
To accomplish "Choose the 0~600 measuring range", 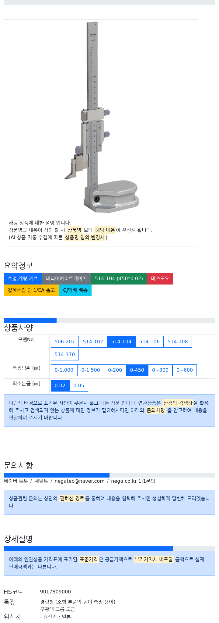I will [x=185, y=370].
